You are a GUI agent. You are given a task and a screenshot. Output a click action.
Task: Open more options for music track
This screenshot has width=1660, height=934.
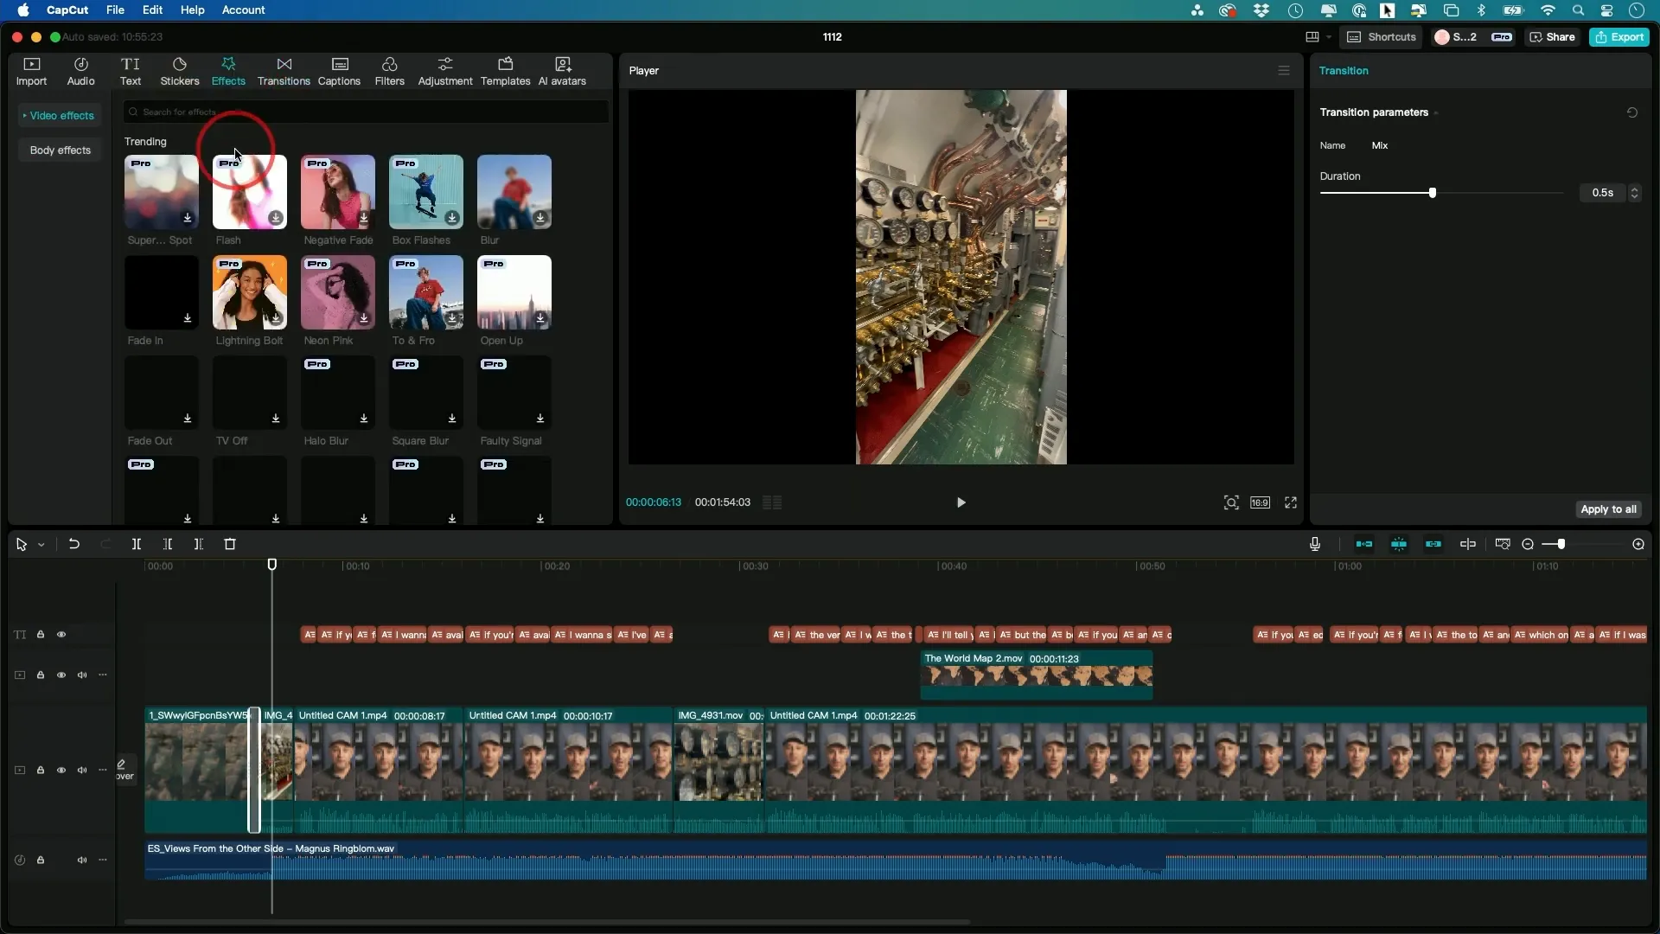[x=103, y=860]
